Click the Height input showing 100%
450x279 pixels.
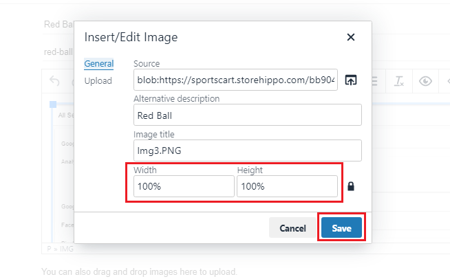(287, 186)
